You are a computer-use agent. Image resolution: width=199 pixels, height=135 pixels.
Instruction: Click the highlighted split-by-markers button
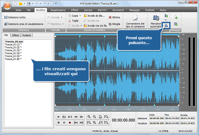coord(166,26)
